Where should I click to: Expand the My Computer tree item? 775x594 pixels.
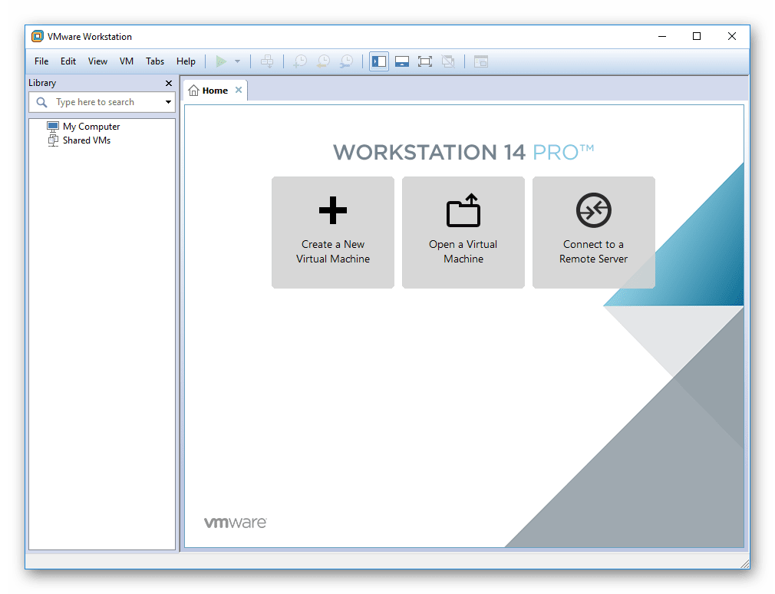point(91,126)
